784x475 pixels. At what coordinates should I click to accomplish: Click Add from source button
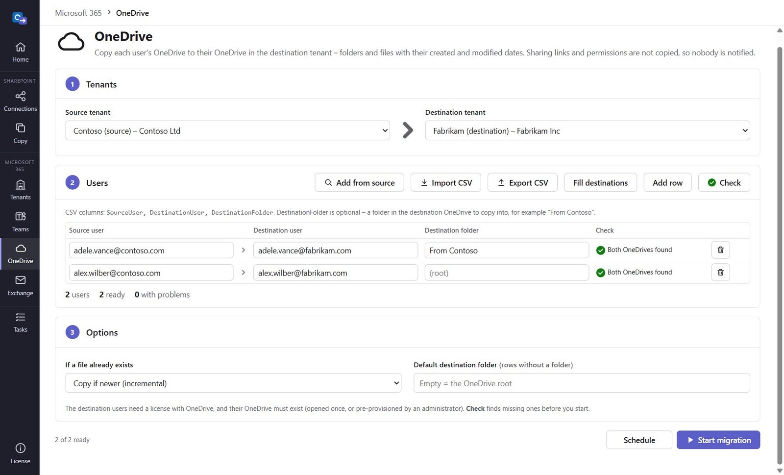pos(359,182)
